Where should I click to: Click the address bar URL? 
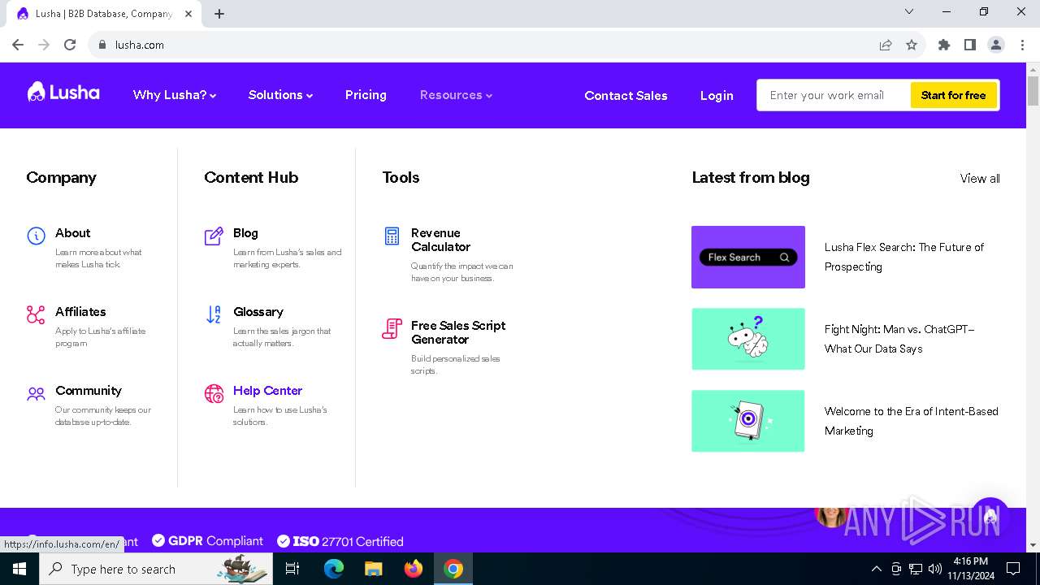coord(140,45)
